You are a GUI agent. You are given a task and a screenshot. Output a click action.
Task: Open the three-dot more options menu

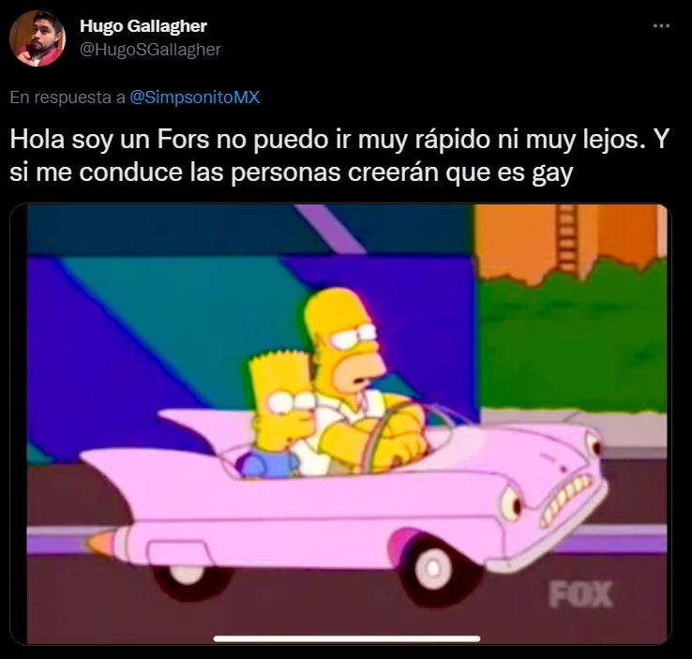click(x=661, y=26)
